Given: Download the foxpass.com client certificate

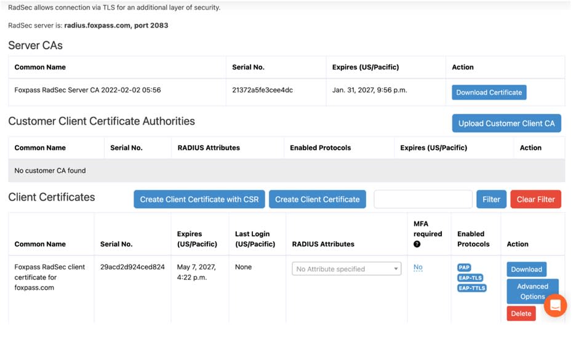Looking at the screenshot, I should [526, 269].
